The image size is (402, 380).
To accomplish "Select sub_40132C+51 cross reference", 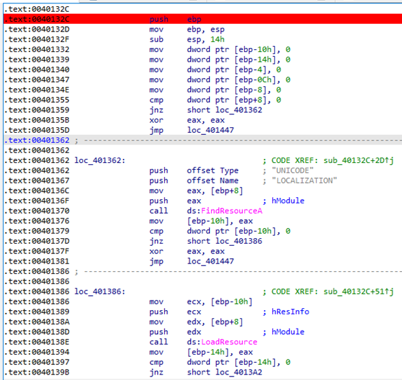I will (x=358, y=292).
